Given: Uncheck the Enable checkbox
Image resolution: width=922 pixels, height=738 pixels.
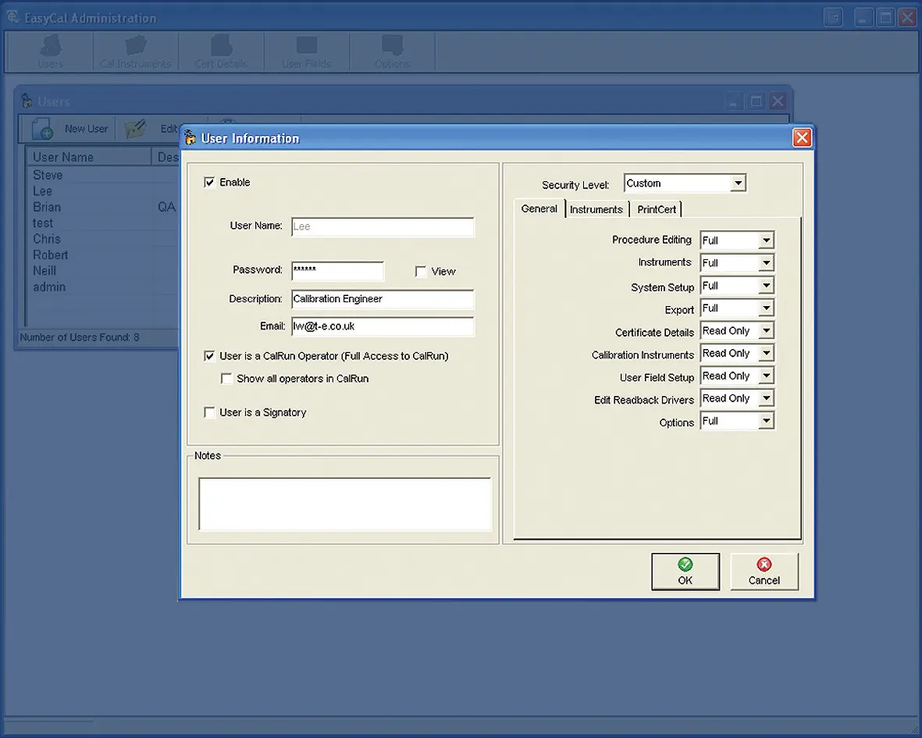Looking at the screenshot, I should coord(209,182).
